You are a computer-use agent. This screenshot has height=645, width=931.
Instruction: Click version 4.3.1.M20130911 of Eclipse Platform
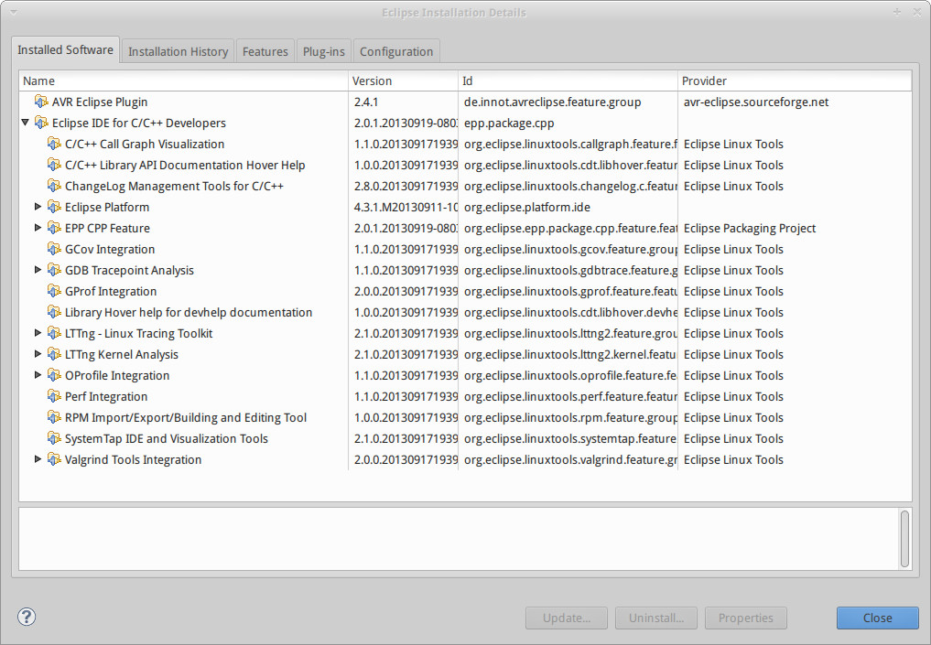[x=406, y=207]
